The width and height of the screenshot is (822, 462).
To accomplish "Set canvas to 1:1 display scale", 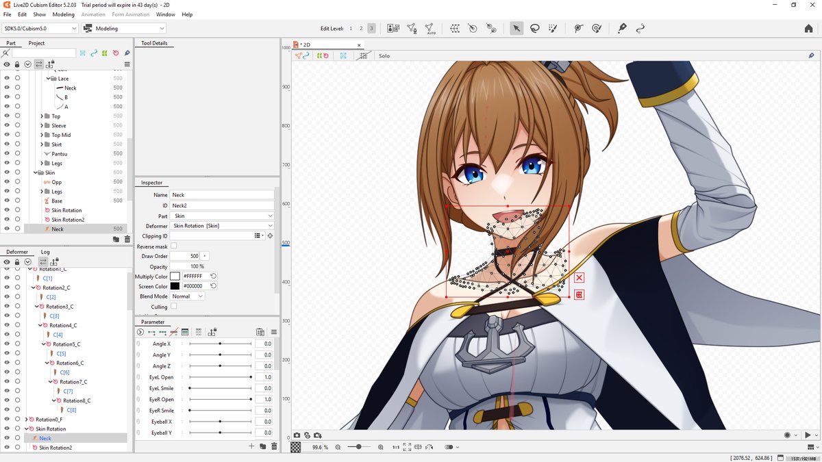I will pos(396,447).
